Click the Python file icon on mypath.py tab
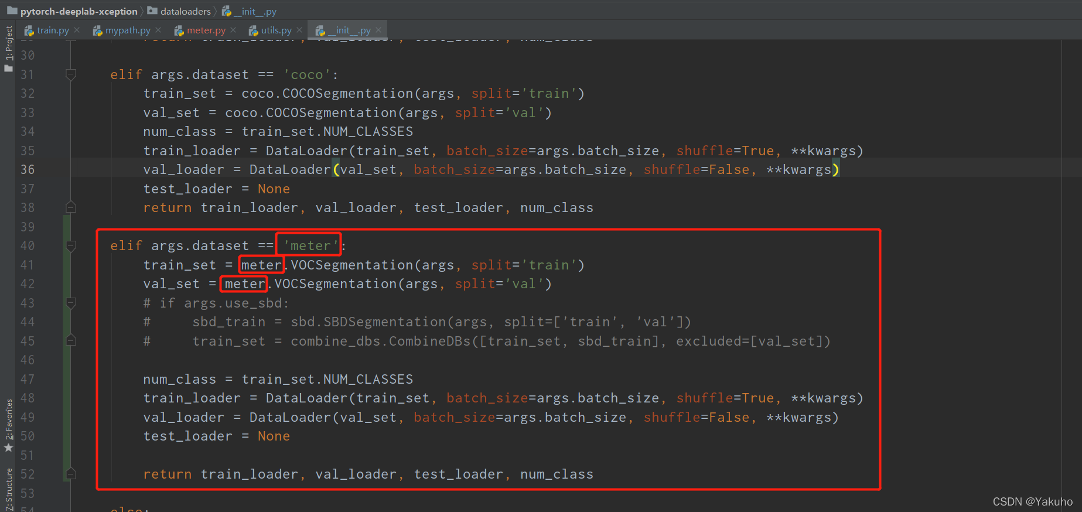Viewport: 1082px width, 512px height. pos(97,30)
